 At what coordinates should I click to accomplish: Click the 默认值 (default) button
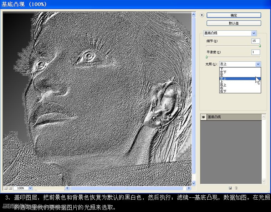pos(234,23)
